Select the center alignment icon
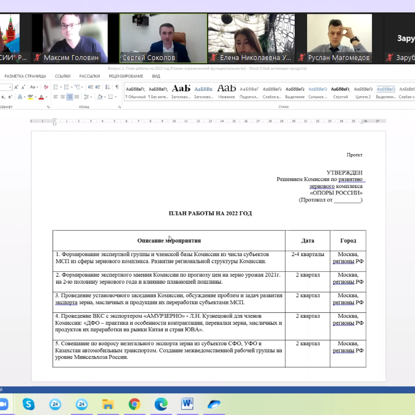Image resolution: width=415 pixels, height=415 pixels. pyautogui.click(x=63, y=97)
